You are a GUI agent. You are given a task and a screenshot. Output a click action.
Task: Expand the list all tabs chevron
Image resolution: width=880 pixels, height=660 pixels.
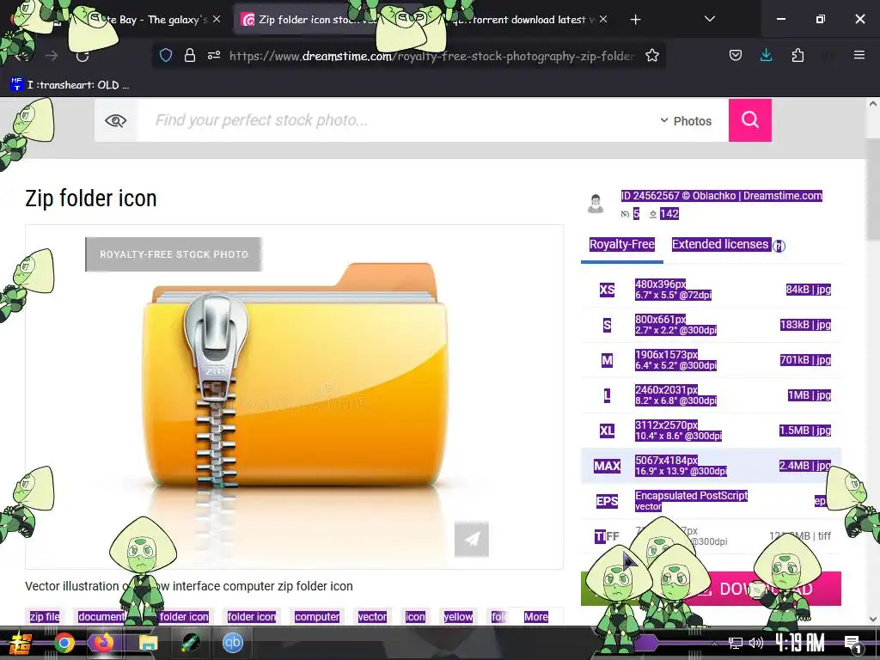tap(709, 19)
